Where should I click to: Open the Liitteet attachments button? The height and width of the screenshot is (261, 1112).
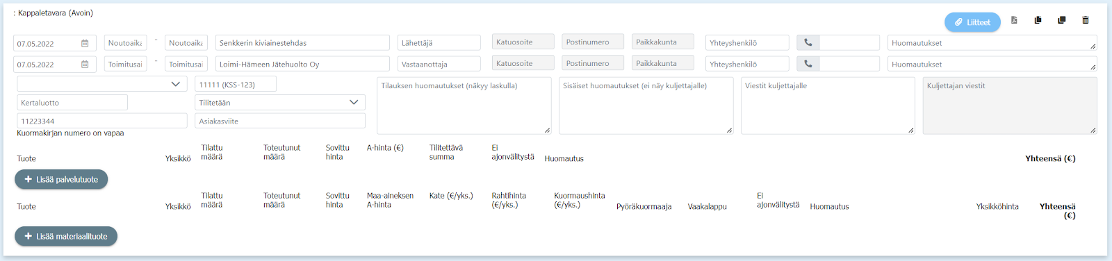(972, 22)
